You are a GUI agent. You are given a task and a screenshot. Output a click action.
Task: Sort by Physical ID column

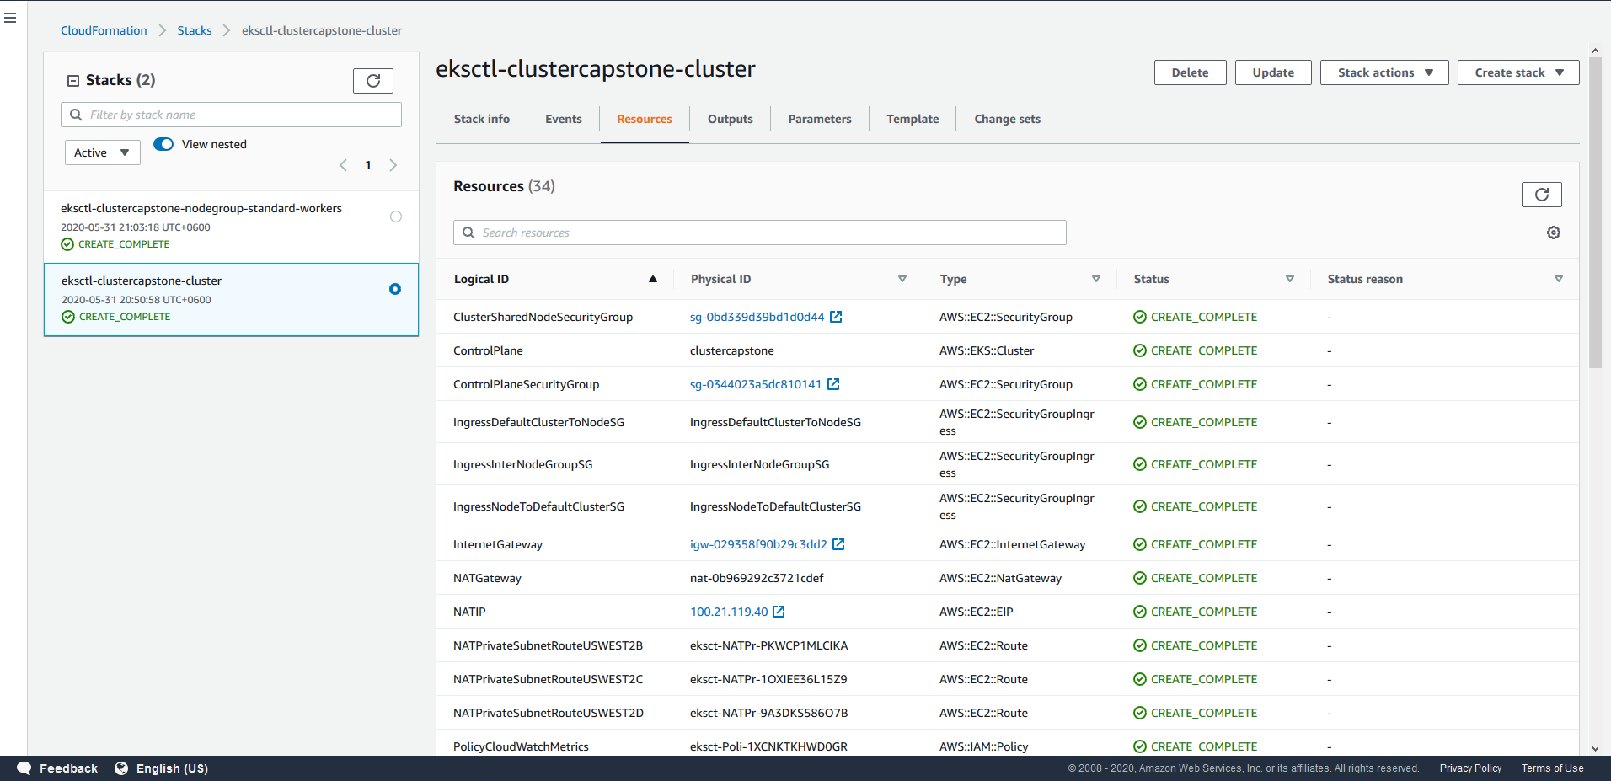[902, 279]
